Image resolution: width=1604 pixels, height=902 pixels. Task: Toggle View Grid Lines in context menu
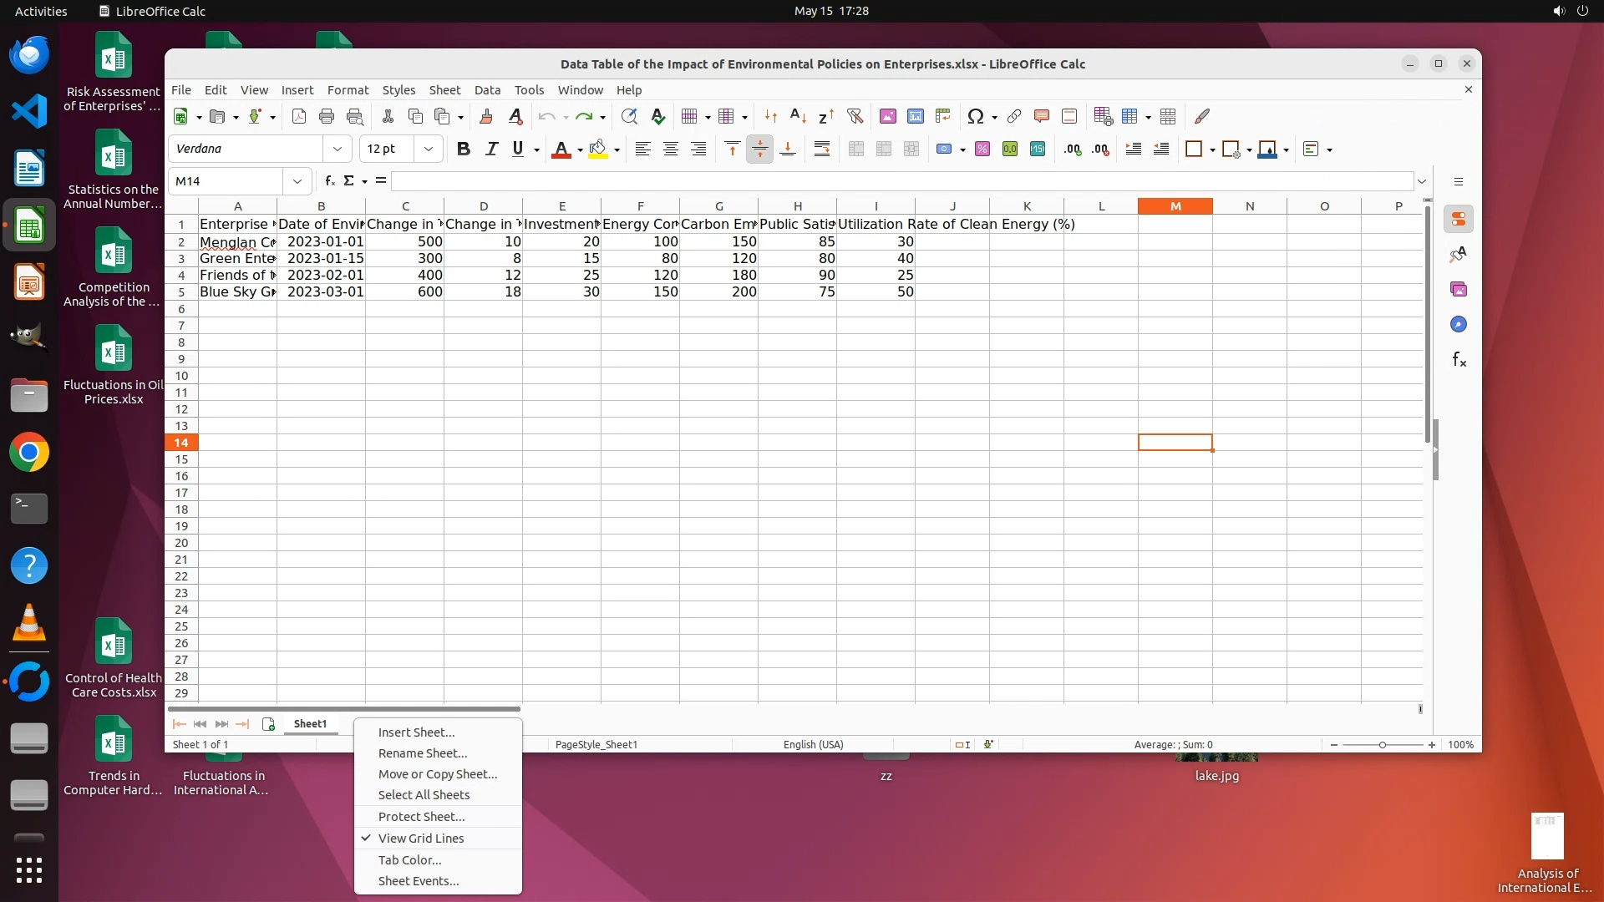coord(420,838)
